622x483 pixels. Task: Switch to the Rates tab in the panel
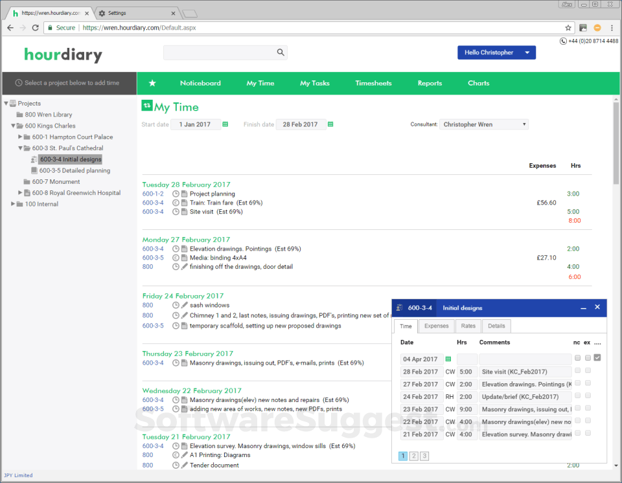click(468, 326)
